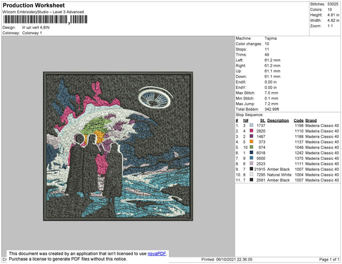Click the pink swatch with 2820 stitches

tap(251, 131)
